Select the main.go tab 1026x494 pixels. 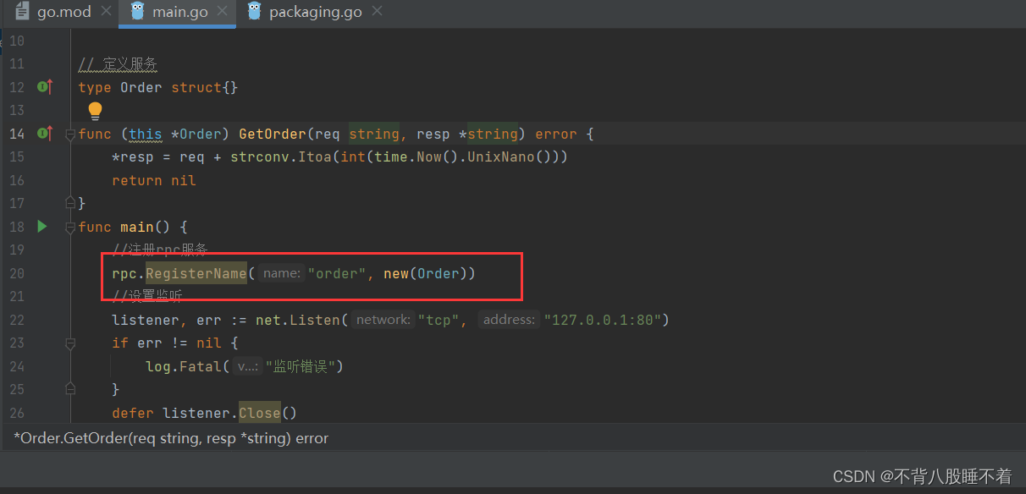tap(178, 12)
